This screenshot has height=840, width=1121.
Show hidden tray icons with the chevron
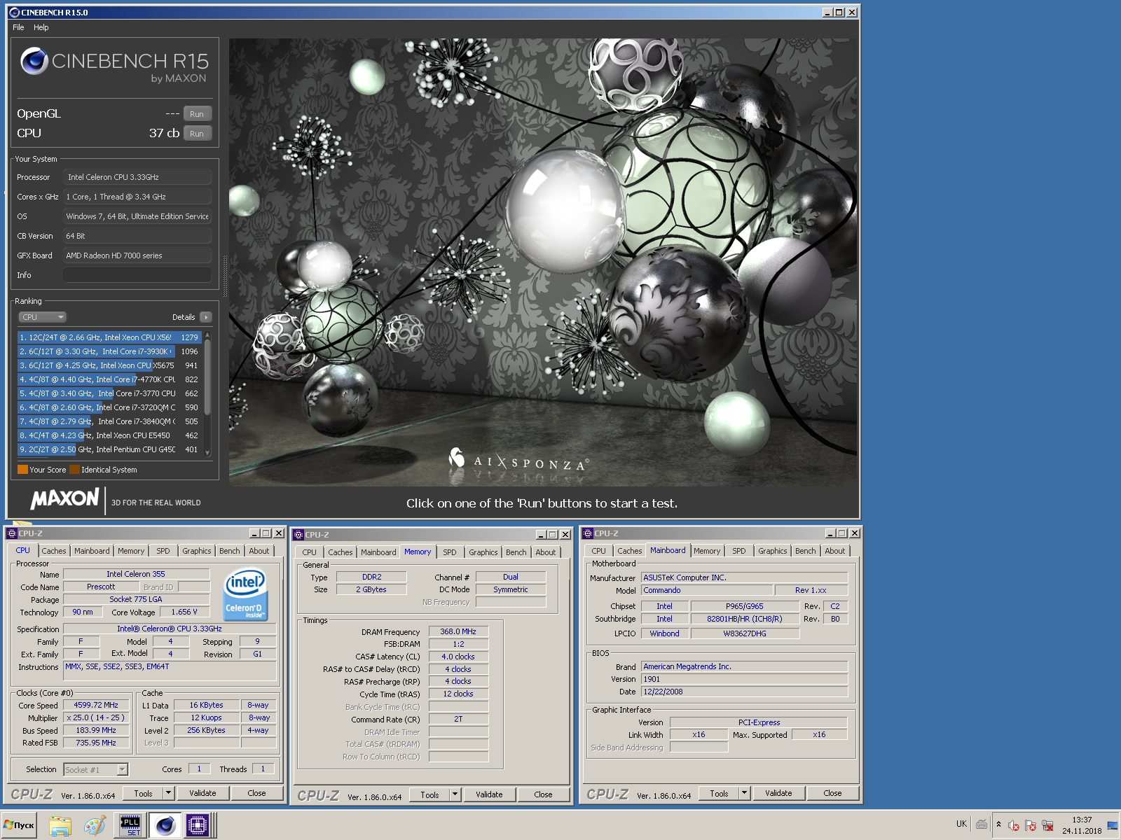(998, 825)
